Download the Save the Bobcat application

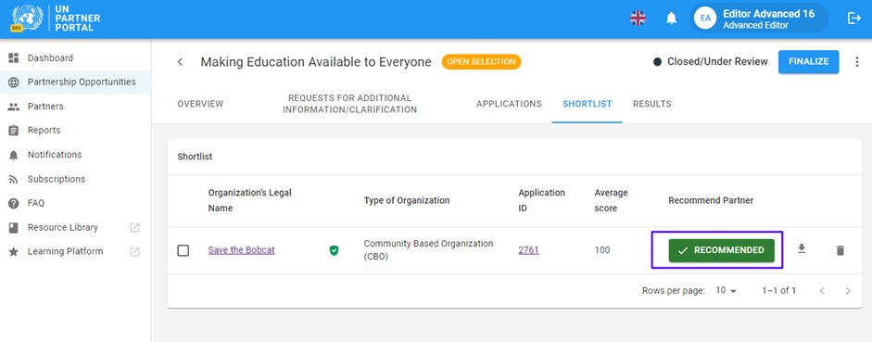[x=802, y=248]
